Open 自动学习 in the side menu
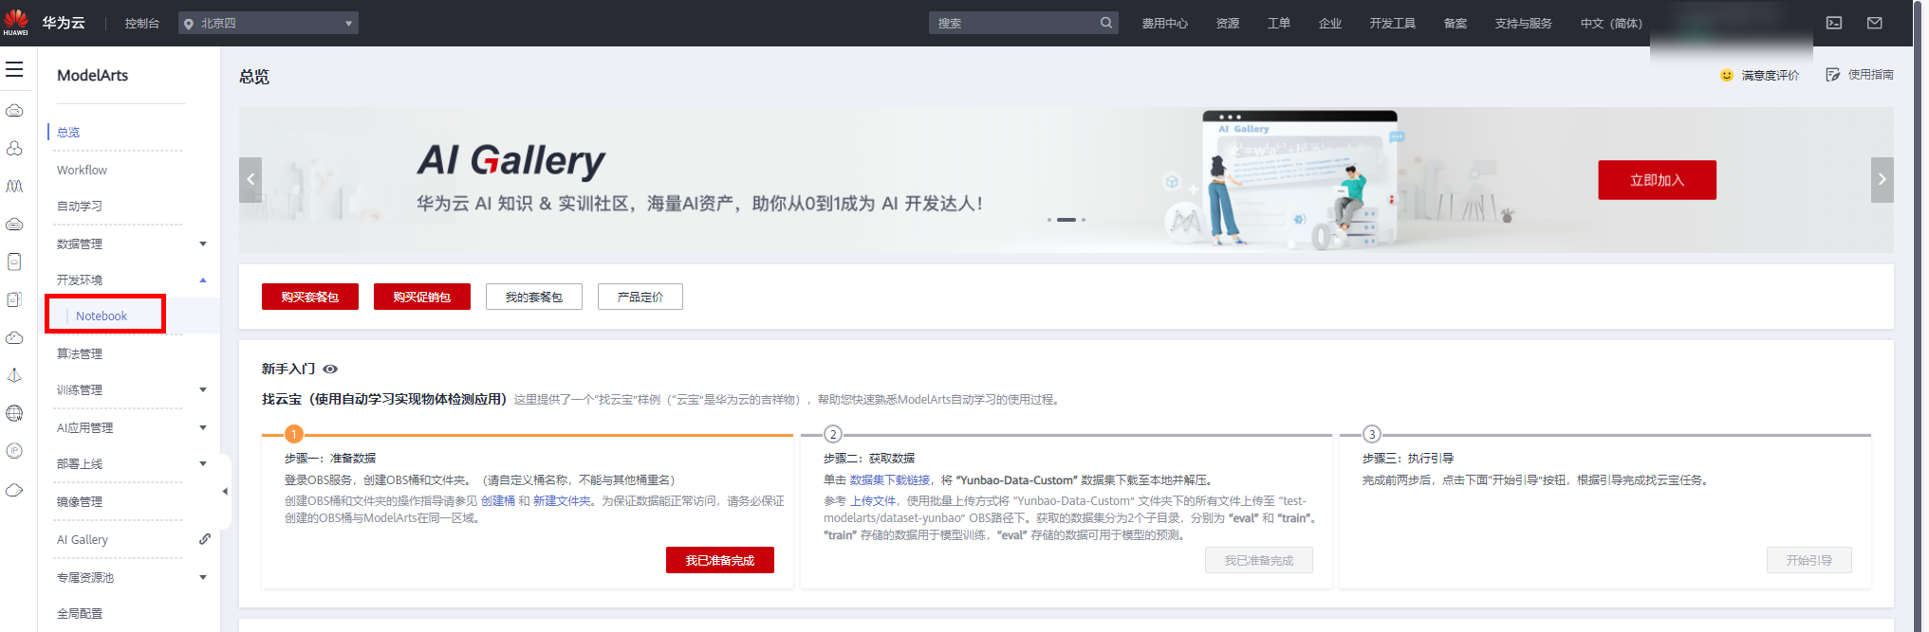 pos(80,207)
